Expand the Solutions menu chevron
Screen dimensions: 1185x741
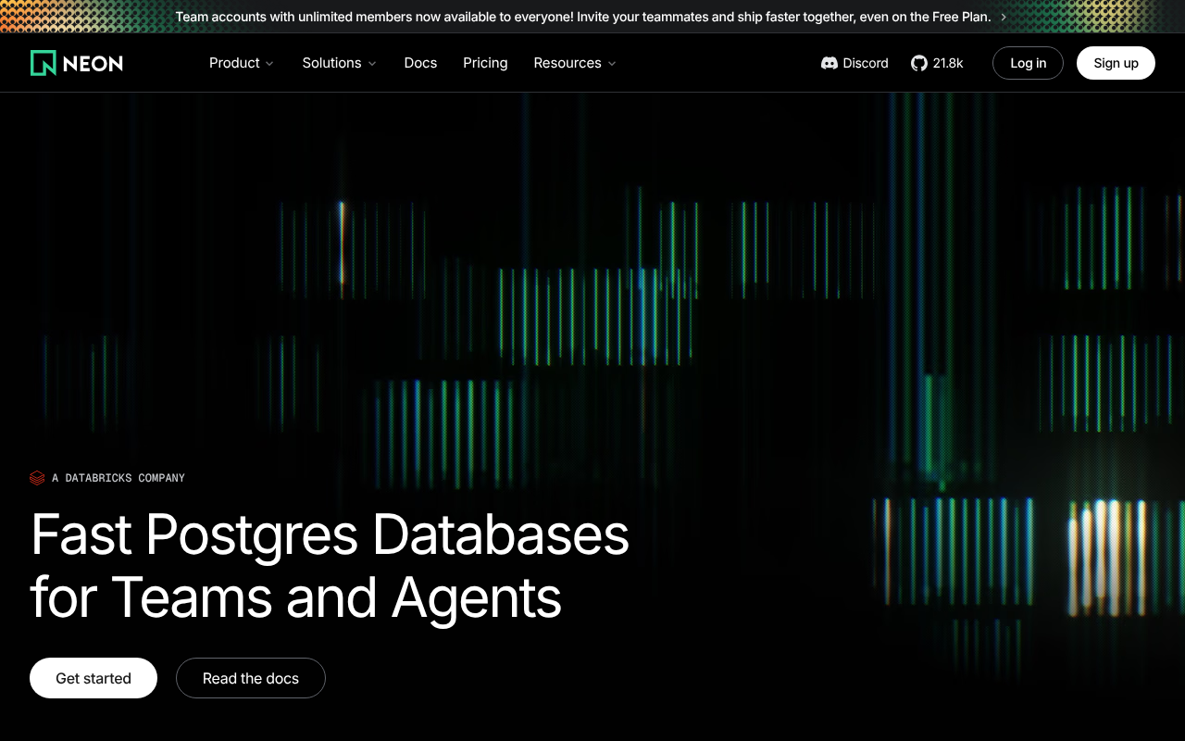[x=372, y=64]
